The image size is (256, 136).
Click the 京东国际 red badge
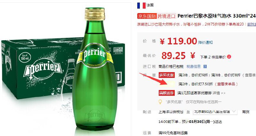coord(147,16)
